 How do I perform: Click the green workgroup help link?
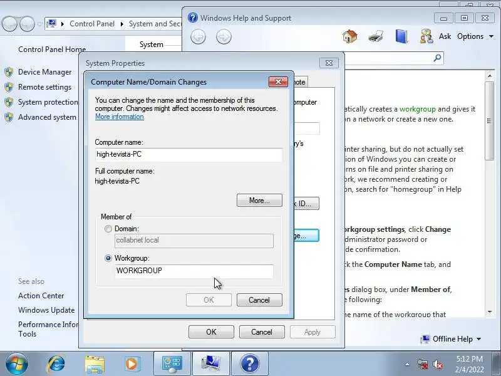pos(417,109)
